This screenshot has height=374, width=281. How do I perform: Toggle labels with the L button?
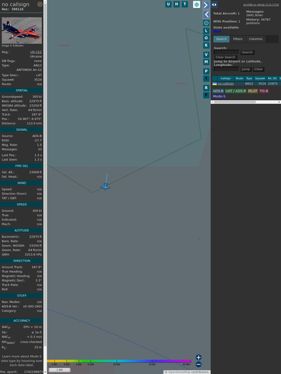[x=206, y=31]
